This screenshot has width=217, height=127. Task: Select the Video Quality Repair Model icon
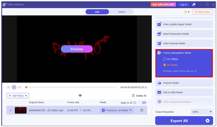[x=159, y=24]
